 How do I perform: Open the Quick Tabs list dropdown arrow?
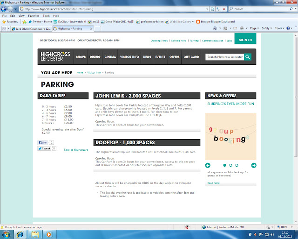pyautogui.click(x=8, y=29)
